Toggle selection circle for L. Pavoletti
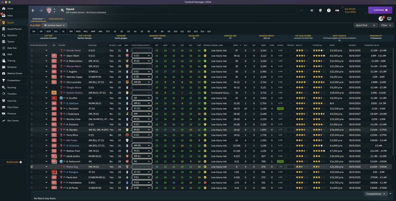 [x=32, y=109]
